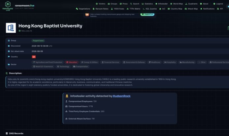This screenshot has width=229, height=136.
Task: Select the Transportation sector tag
Action: click(x=81, y=66)
